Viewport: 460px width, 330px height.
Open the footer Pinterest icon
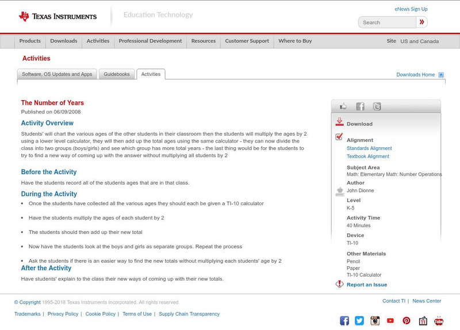coord(407,321)
